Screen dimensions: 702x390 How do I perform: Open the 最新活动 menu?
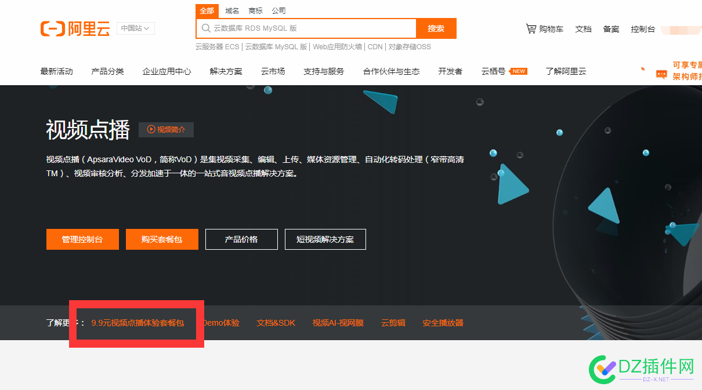click(x=56, y=71)
